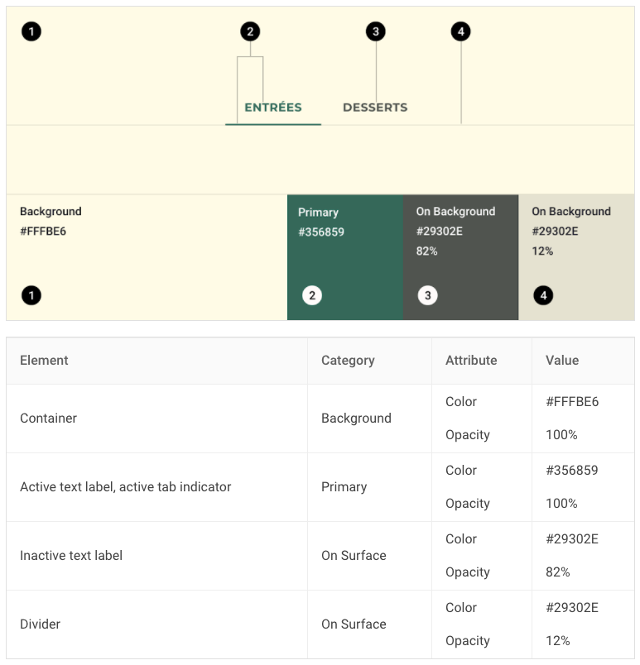Select the ENTRÉES tab
The height and width of the screenshot is (665, 640).
tap(273, 108)
